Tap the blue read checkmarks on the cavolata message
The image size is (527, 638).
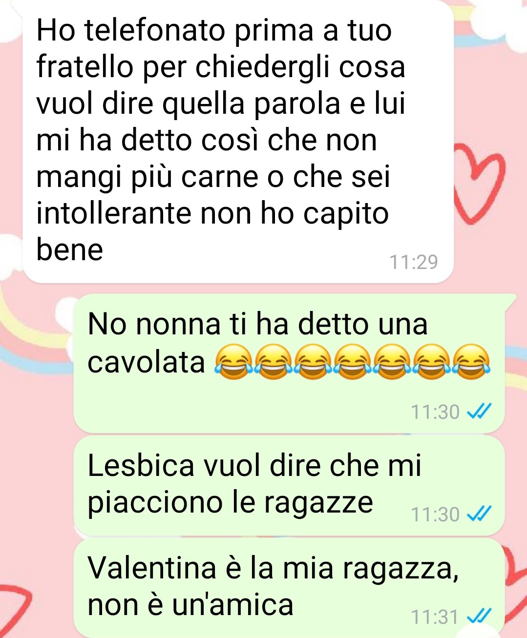479,412
